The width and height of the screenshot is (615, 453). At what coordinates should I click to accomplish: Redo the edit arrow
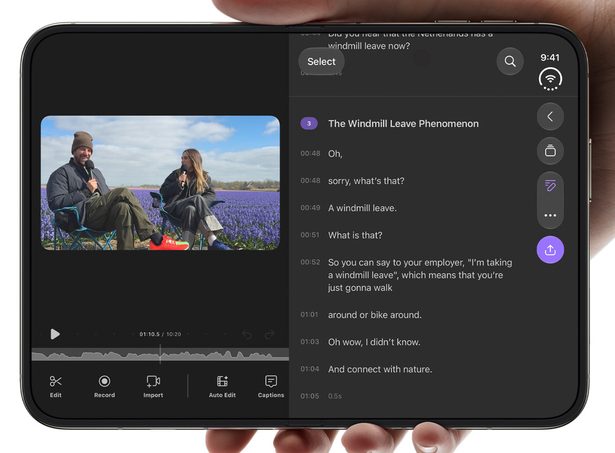[270, 334]
